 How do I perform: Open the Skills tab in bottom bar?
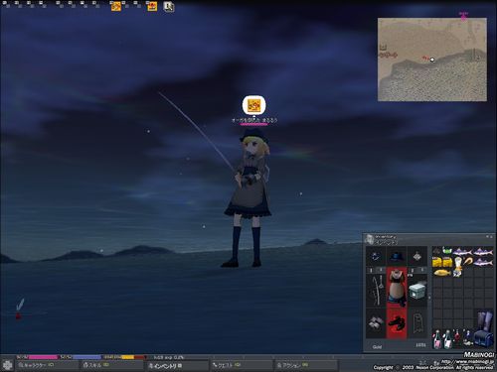tap(112, 365)
